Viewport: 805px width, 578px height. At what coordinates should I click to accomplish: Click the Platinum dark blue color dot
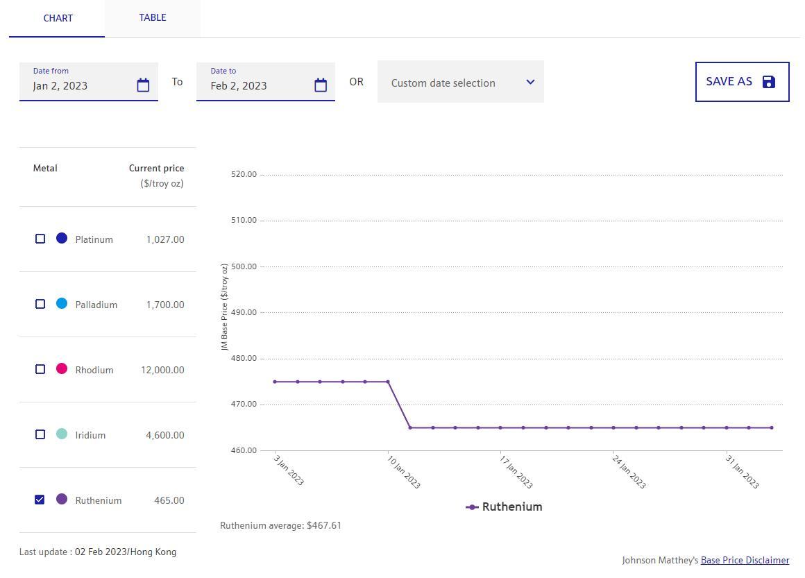(x=62, y=239)
